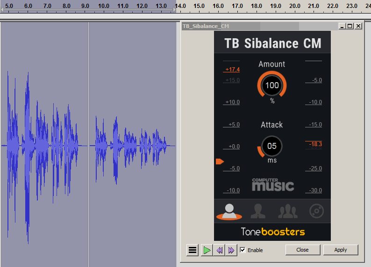Close the effect with the Close button
The image size is (371, 267).
click(x=303, y=250)
